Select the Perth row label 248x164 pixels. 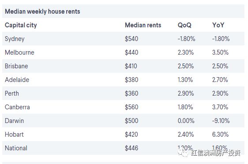[12, 93]
